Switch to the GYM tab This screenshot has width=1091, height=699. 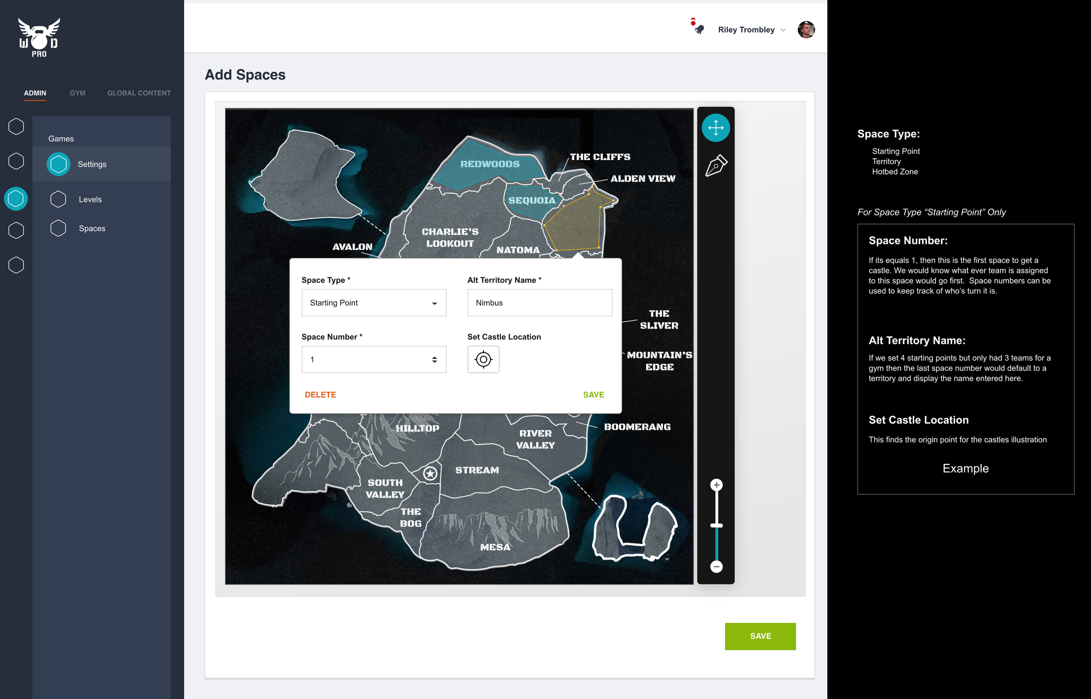click(x=77, y=93)
